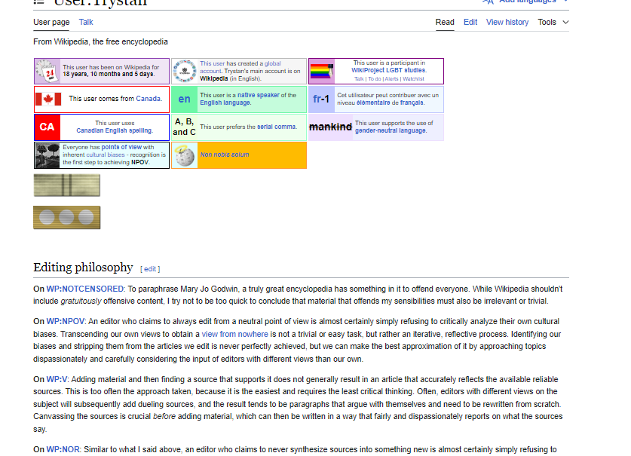
Task: Click the 'A, B, and C' serial comma badge
Action: tap(184, 127)
